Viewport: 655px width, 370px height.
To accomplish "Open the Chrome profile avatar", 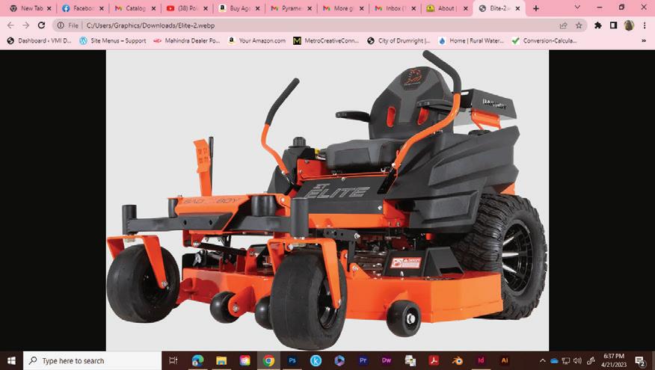I will pyautogui.click(x=629, y=25).
